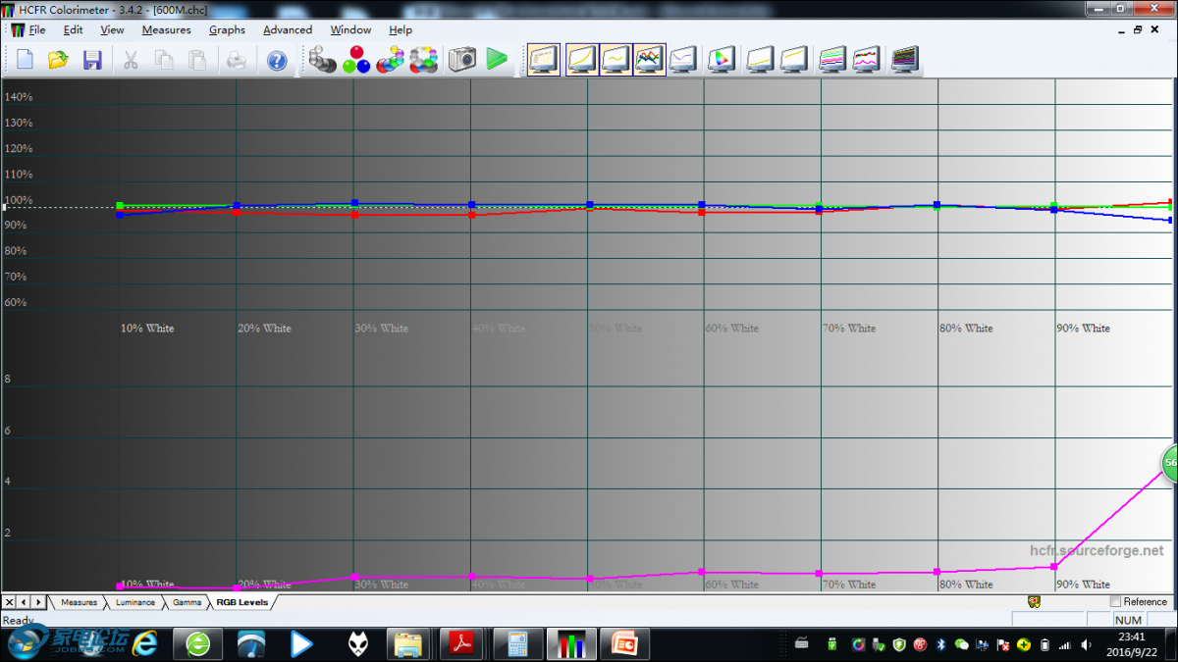1178x662 pixels.
Task: Click the tab close X button
Action: coord(10,602)
